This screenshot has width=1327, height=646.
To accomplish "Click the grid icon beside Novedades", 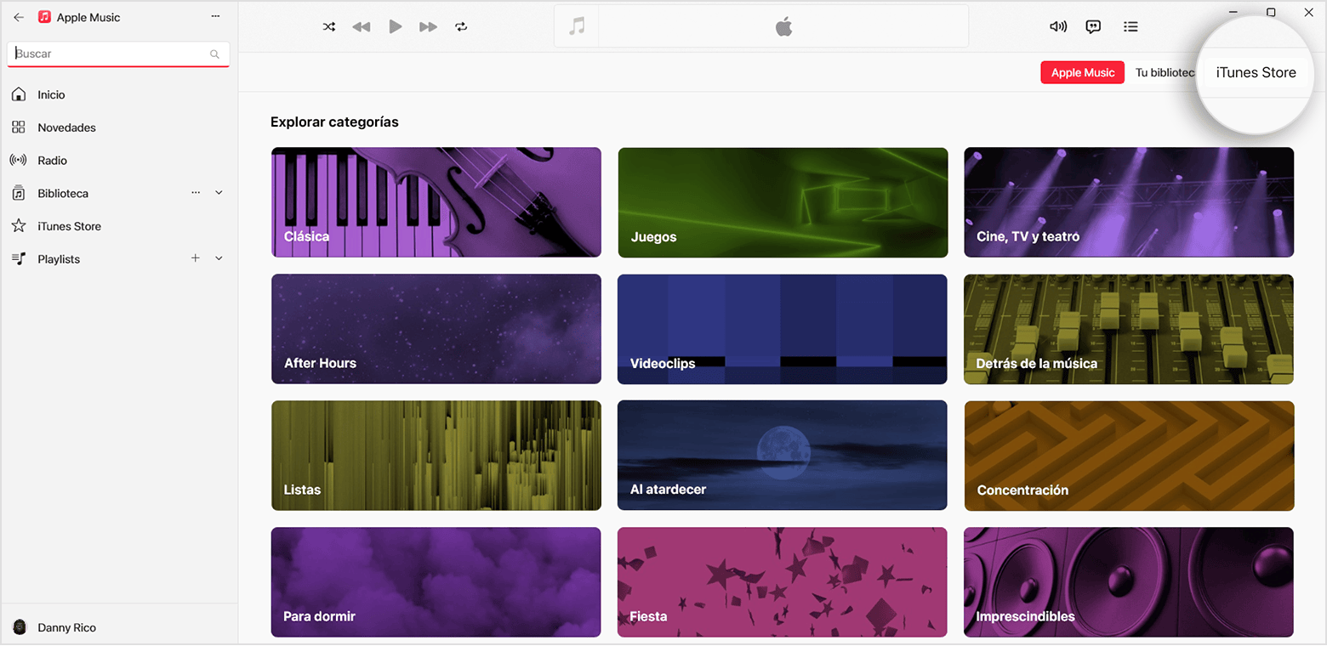I will (x=19, y=127).
